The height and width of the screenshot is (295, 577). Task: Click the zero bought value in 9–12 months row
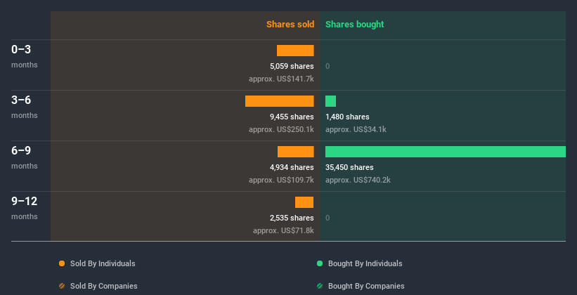pos(328,218)
